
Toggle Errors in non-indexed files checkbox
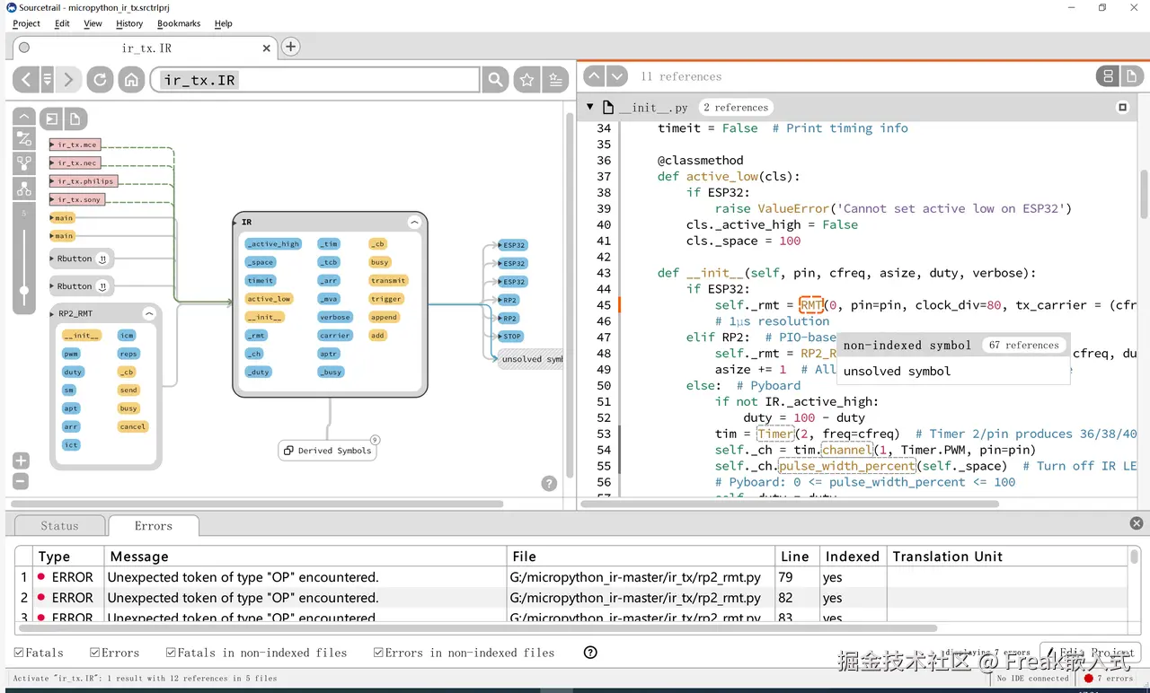[x=378, y=653]
